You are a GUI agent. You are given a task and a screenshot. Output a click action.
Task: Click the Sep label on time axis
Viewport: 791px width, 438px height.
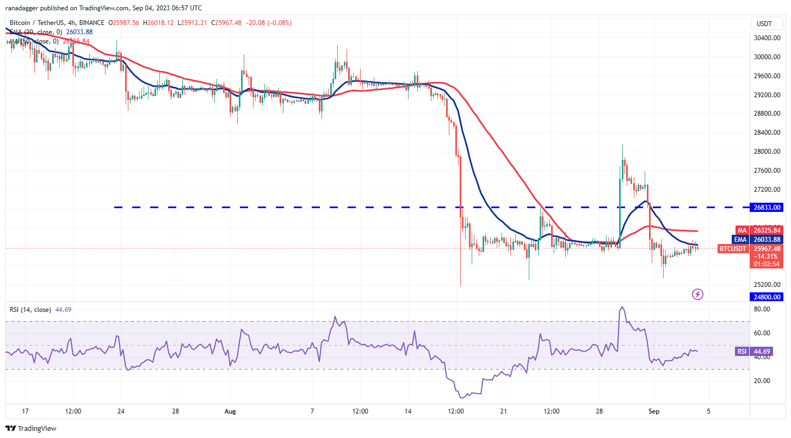tap(654, 411)
